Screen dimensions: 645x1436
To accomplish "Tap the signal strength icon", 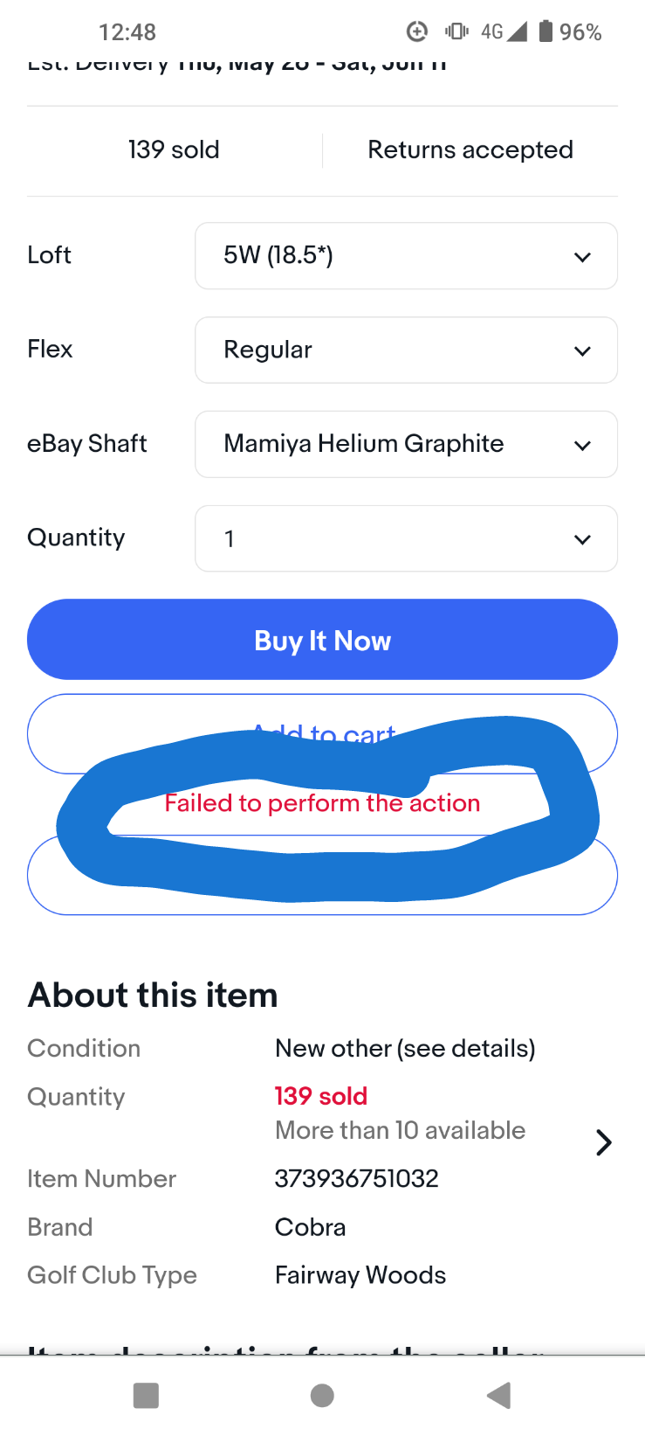I will [517, 31].
